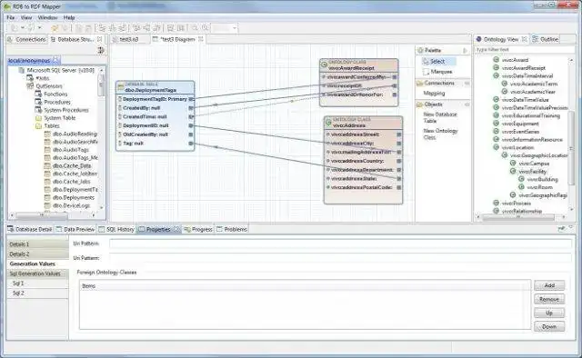Collapse the Objects palette drawer

coord(467,104)
